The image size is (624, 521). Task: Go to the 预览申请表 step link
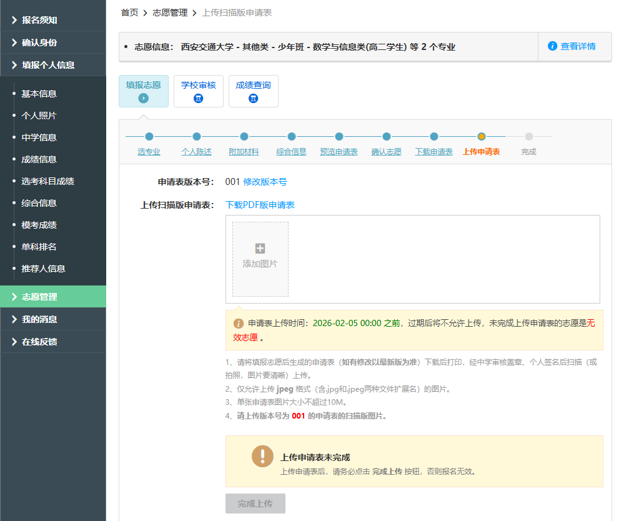[339, 152]
